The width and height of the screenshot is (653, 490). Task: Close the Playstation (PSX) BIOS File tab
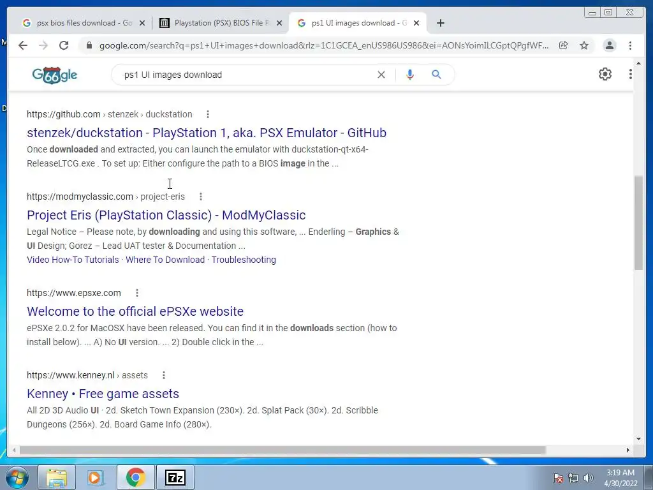[279, 23]
